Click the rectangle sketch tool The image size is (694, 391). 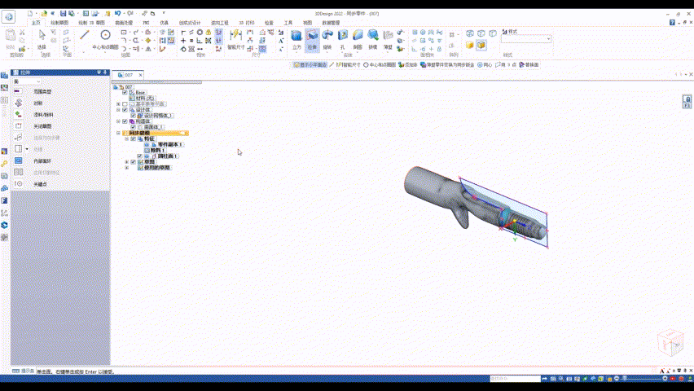[x=124, y=33]
